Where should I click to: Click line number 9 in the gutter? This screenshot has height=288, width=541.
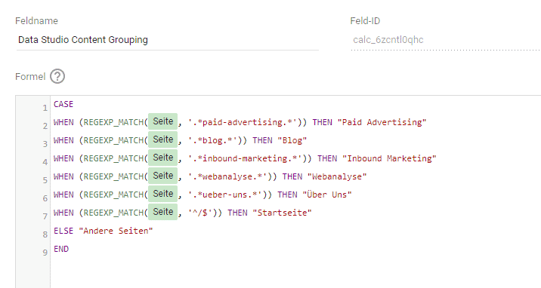pyautogui.click(x=45, y=253)
